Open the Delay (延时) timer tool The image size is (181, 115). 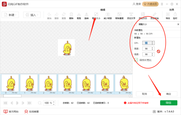[175, 15]
